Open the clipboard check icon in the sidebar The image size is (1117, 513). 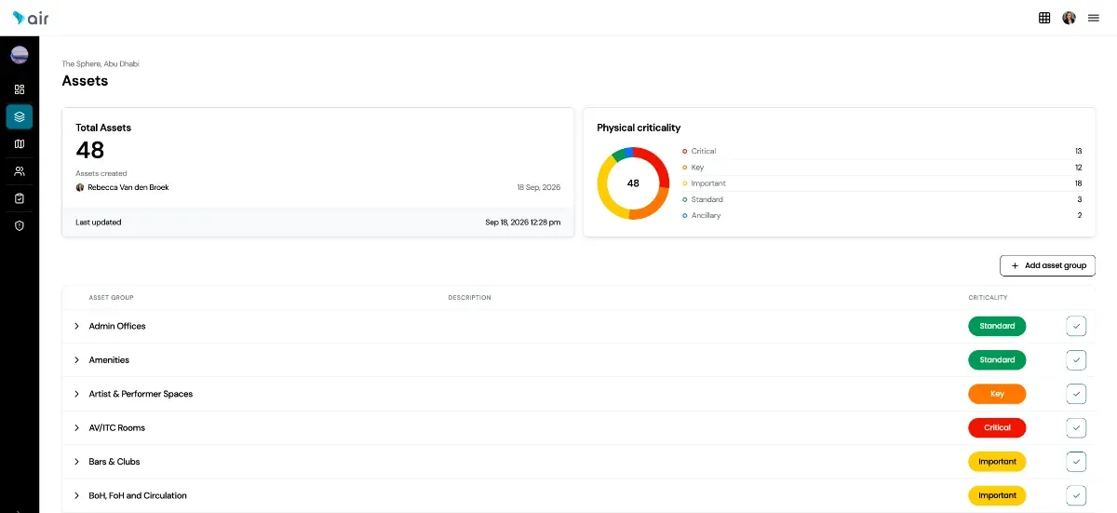20,198
